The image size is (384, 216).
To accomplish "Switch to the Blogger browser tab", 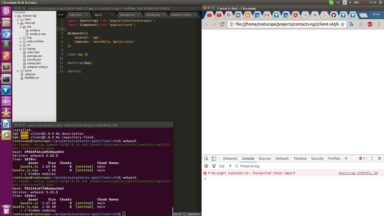I will pos(247,15).
